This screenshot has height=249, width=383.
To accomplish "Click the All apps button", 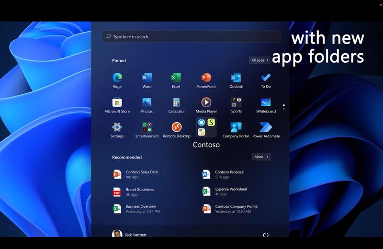I will coord(259,60).
